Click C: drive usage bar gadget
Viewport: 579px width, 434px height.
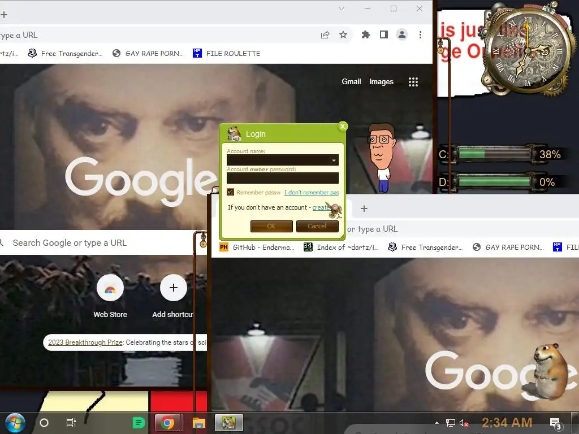click(494, 154)
